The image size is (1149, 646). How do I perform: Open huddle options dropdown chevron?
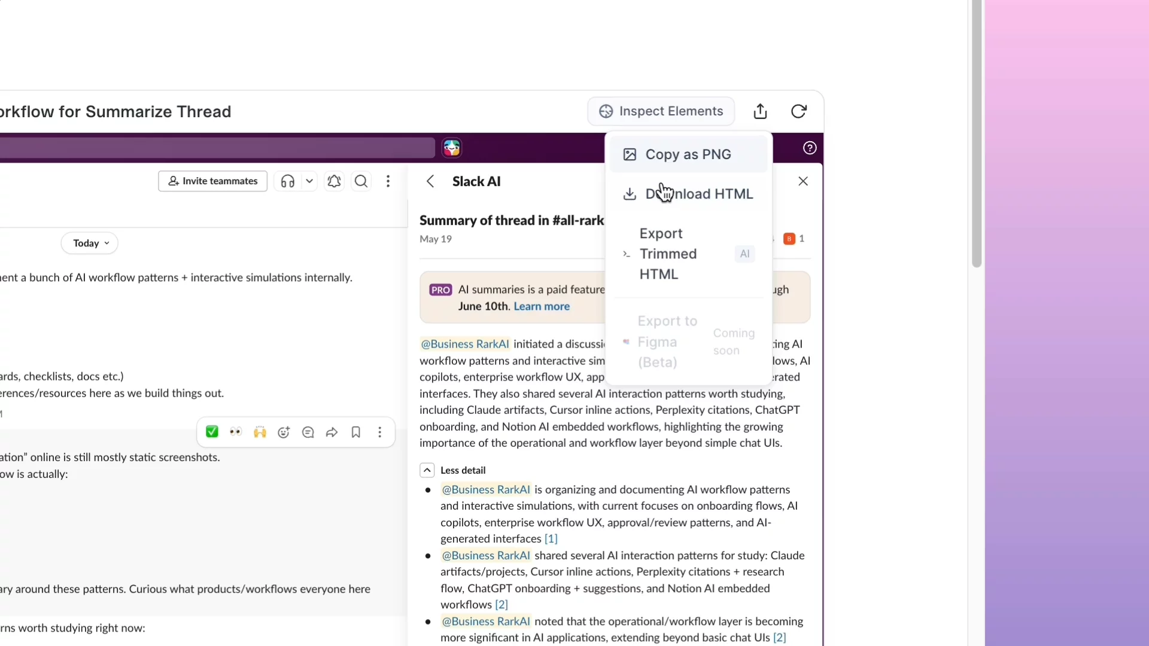pyautogui.click(x=309, y=181)
